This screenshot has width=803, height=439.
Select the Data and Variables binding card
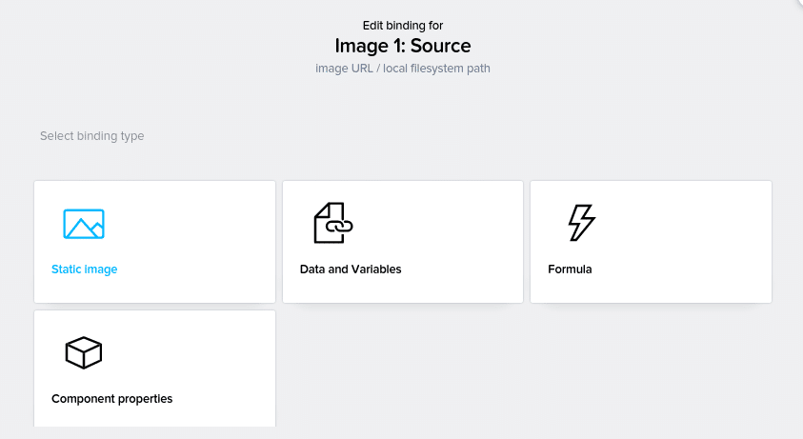click(403, 242)
